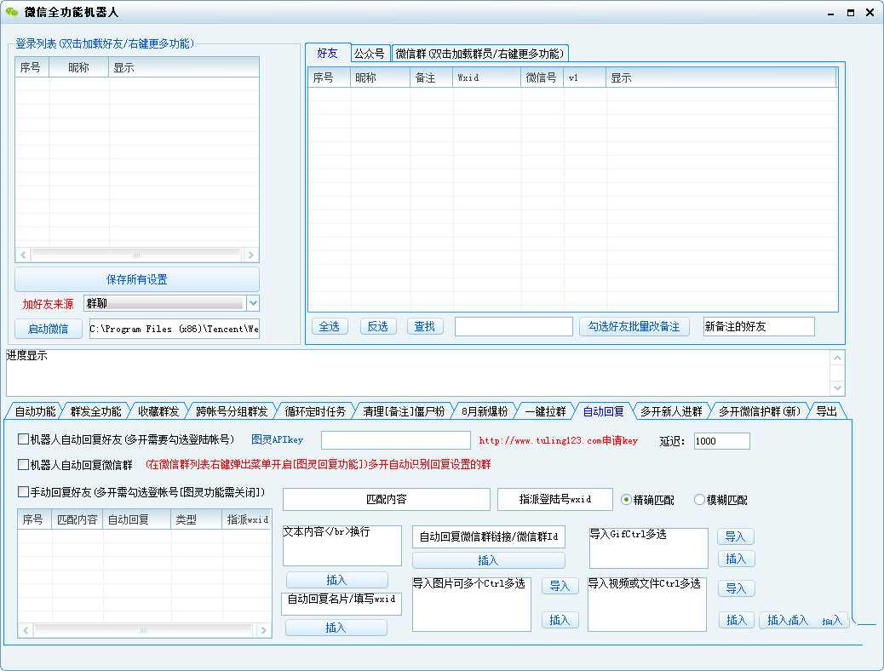Click 插入 button under 文本内容 box

(x=336, y=580)
